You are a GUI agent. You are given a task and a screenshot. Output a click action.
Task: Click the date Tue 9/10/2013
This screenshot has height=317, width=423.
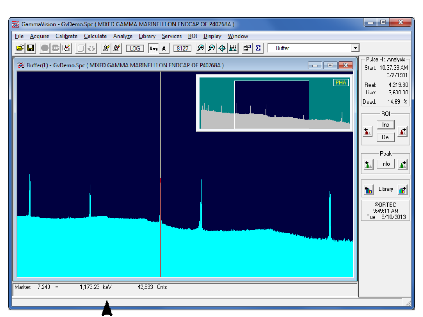[386, 217]
